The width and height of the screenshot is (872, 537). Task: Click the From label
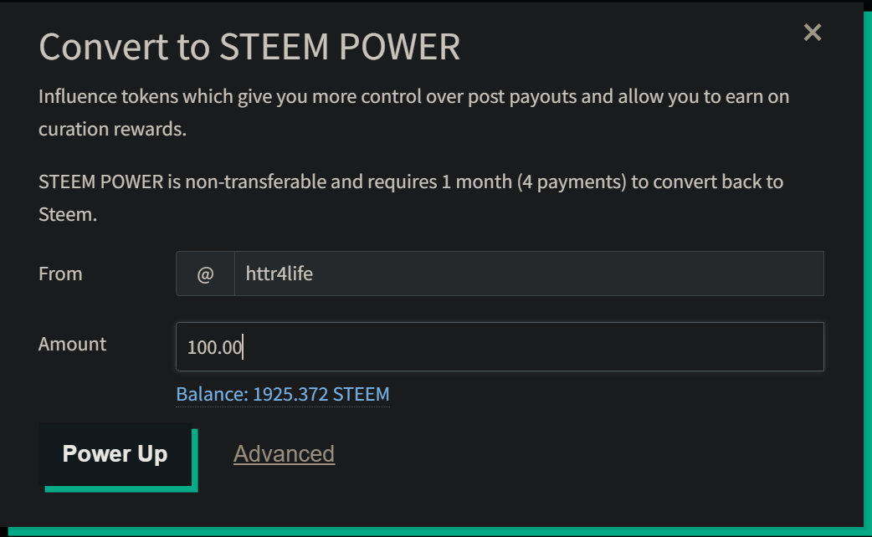coord(60,274)
